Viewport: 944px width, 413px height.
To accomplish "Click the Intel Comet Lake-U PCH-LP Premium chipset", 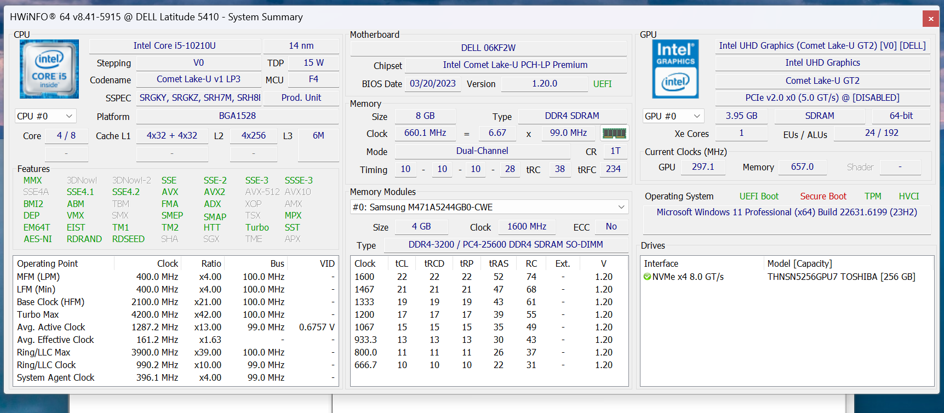I will (516, 65).
